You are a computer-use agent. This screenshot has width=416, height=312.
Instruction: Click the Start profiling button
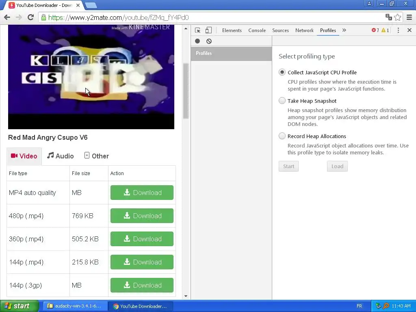click(x=289, y=166)
